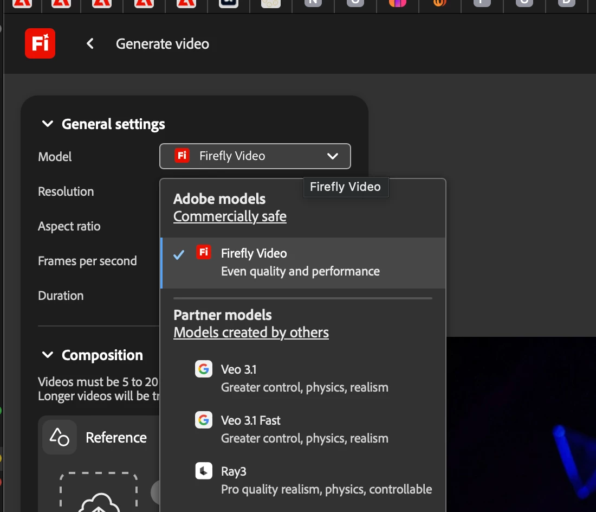Click the Duration label
The image size is (596, 512).
pyautogui.click(x=61, y=296)
